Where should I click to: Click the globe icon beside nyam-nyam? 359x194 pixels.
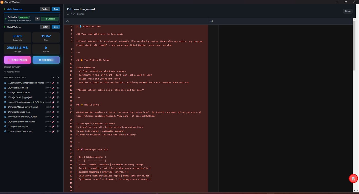[5, 127]
